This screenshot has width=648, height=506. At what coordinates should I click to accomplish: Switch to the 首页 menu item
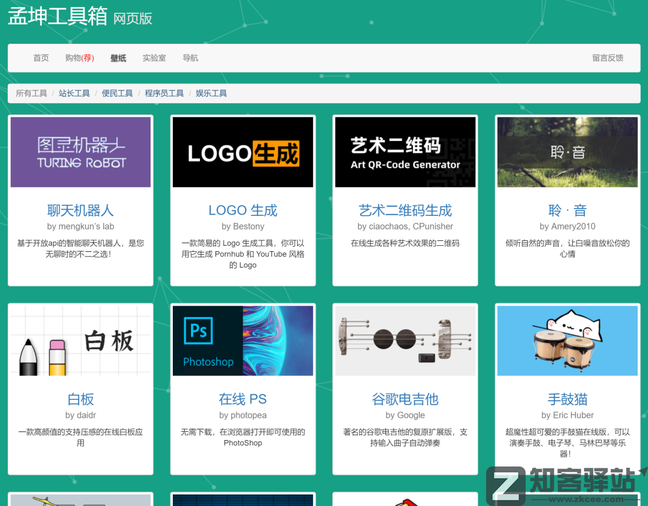point(40,58)
